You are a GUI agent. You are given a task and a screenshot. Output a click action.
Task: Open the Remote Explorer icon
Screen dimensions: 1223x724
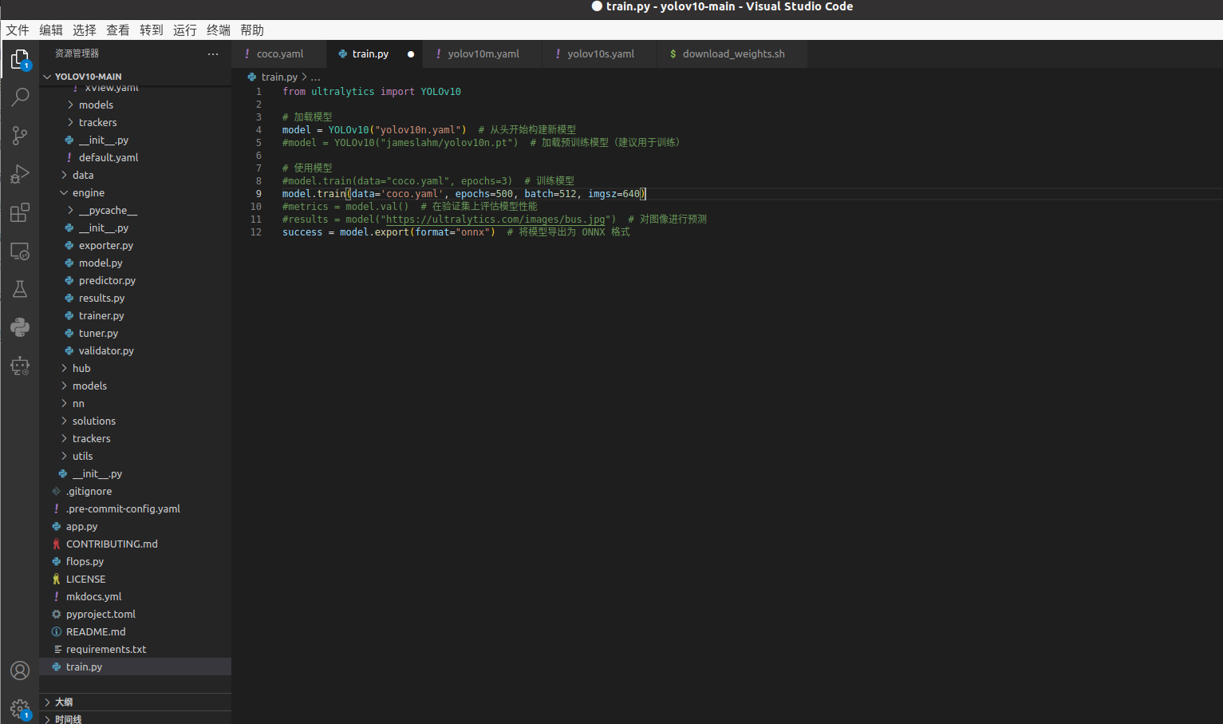pyautogui.click(x=20, y=251)
